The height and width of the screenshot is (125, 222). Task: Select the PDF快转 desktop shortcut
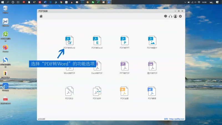[5, 87]
